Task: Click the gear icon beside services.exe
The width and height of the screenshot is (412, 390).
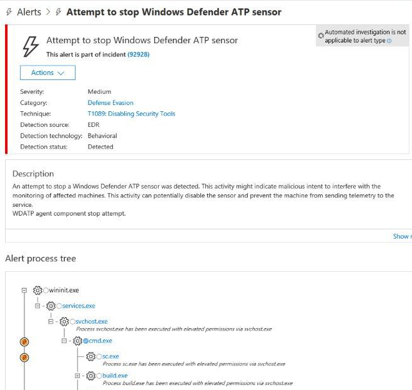Action: click(51, 306)
